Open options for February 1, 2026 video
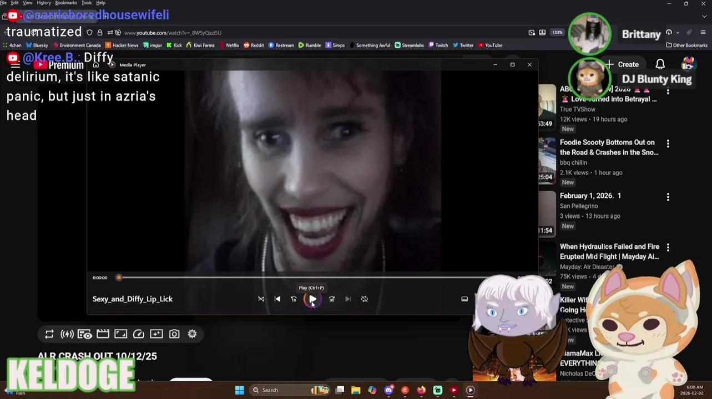 668,197
